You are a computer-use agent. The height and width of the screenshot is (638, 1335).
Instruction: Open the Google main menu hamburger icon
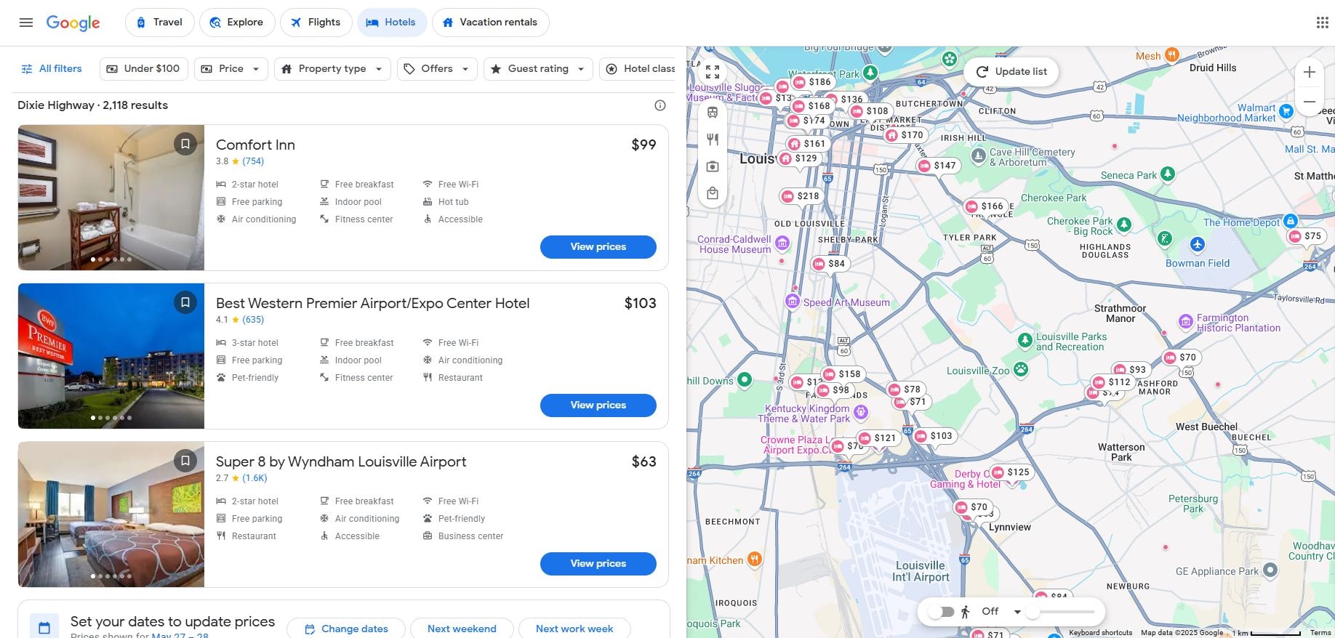tap(26, 23)
